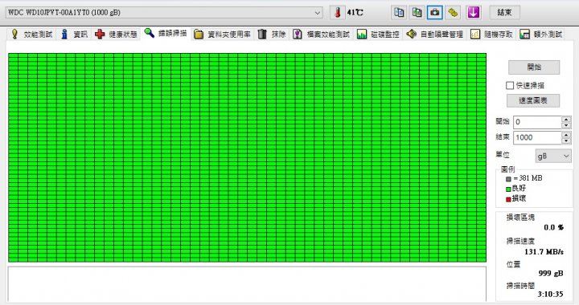This screenshot has height=305, width=579.
Task: Click the end value input field showing 1000
Action: [x=538, y=138]
